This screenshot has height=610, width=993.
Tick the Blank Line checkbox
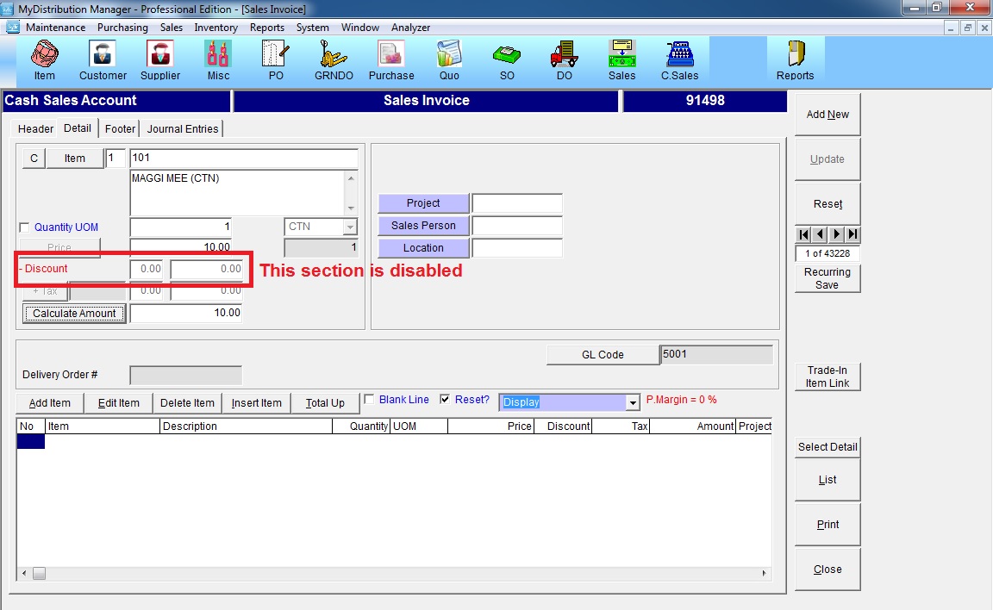[370, 400]
